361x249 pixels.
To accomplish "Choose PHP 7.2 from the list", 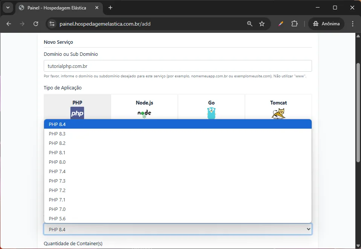I will coord(178,191).
